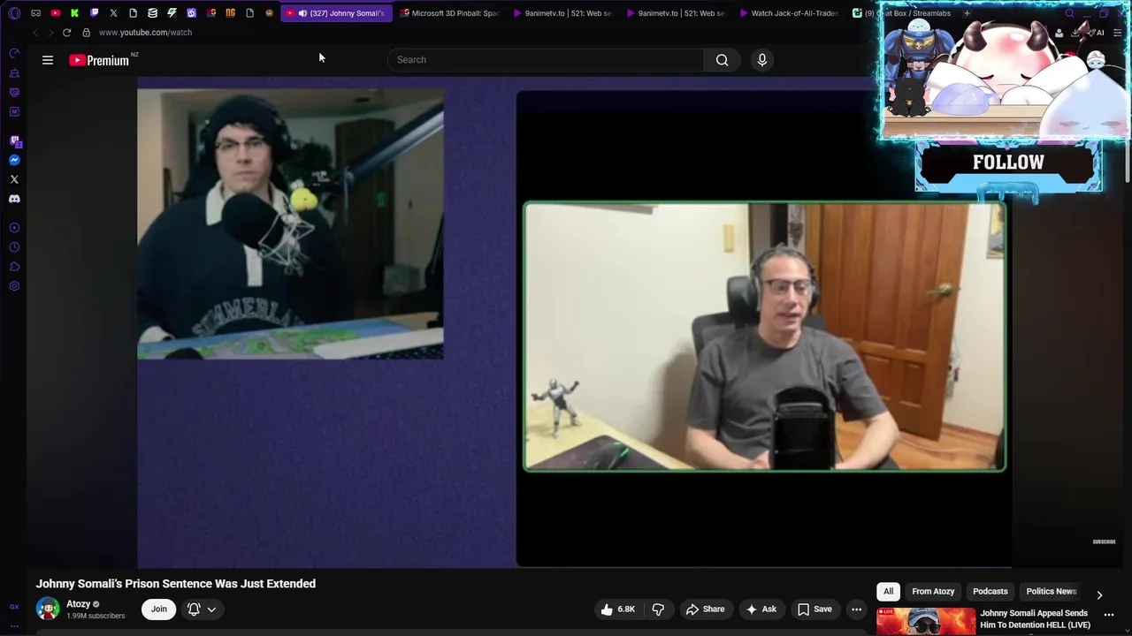Open X in the sidebar

pos(14,179)
